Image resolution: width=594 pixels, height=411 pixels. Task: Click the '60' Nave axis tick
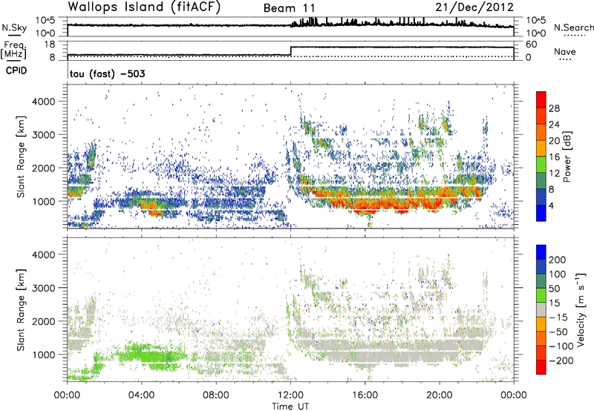click(x=532, y=45)
